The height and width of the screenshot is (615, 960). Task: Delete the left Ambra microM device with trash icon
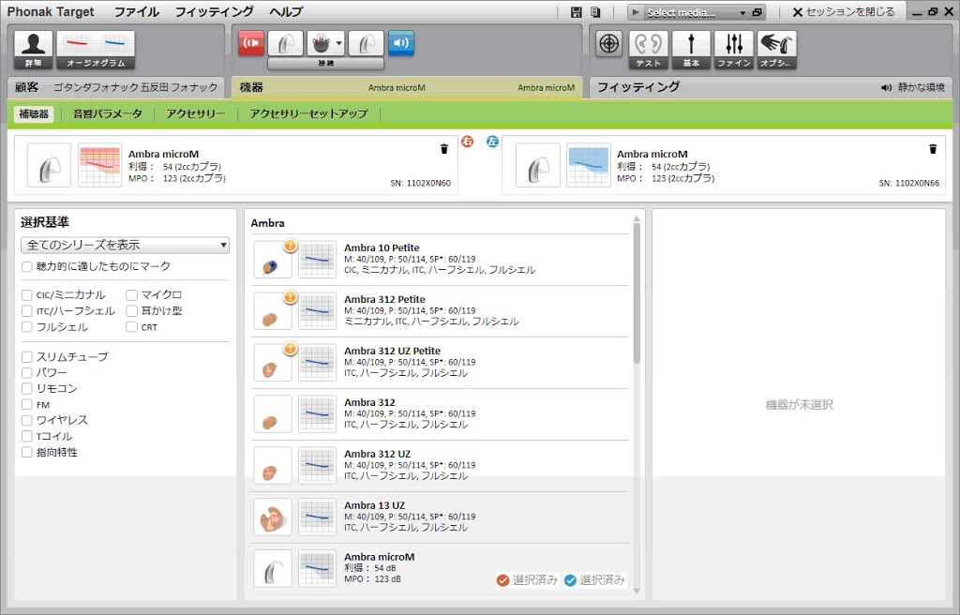tap(933, 149)
